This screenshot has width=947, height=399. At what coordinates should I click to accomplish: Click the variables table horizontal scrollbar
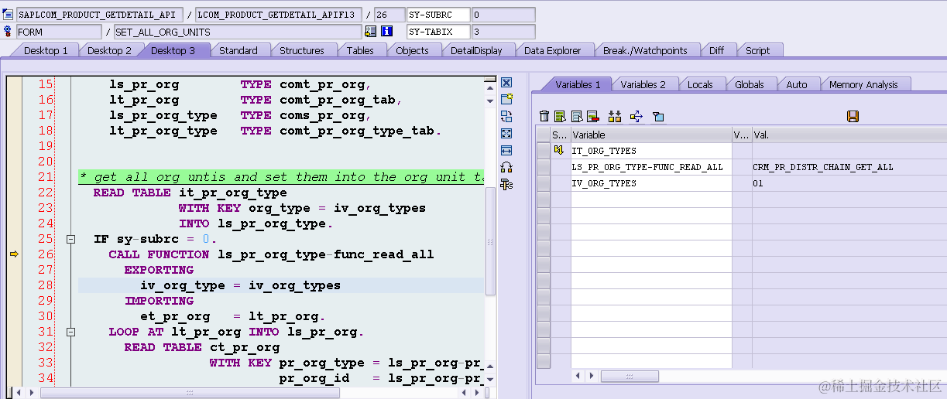pyautogui.click(x=629, y=376)
